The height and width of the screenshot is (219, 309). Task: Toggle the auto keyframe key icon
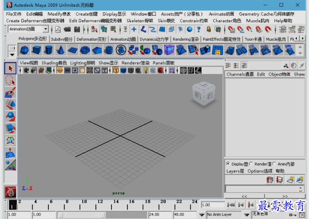coord(292,215)
